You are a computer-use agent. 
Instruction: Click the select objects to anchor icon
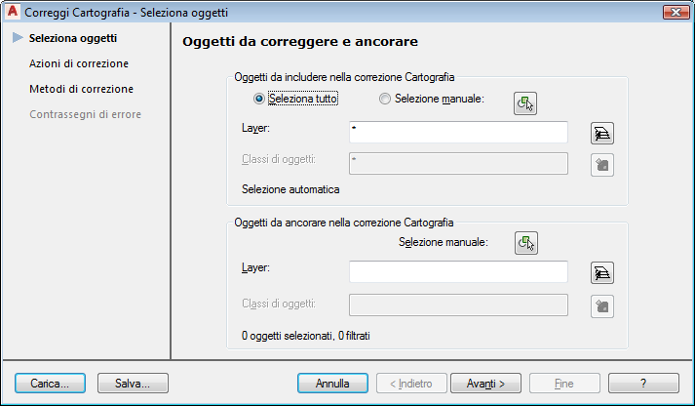coord(525,243)
